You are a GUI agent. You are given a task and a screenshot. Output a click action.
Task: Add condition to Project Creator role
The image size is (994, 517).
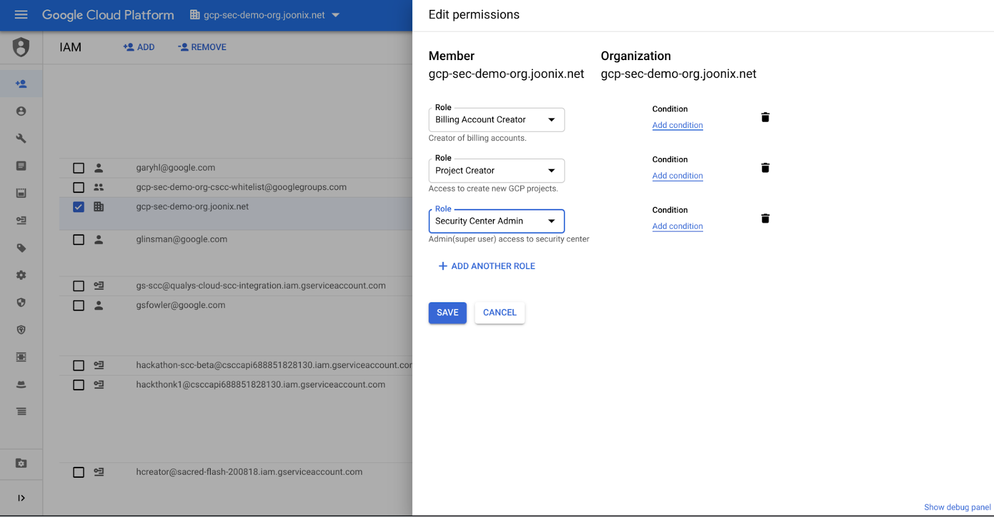pos(677,175)
